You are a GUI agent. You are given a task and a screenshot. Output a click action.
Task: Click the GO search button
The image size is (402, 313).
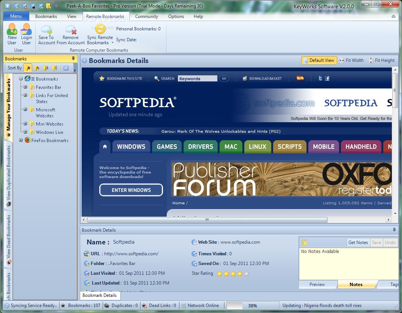tap(224, 78)
